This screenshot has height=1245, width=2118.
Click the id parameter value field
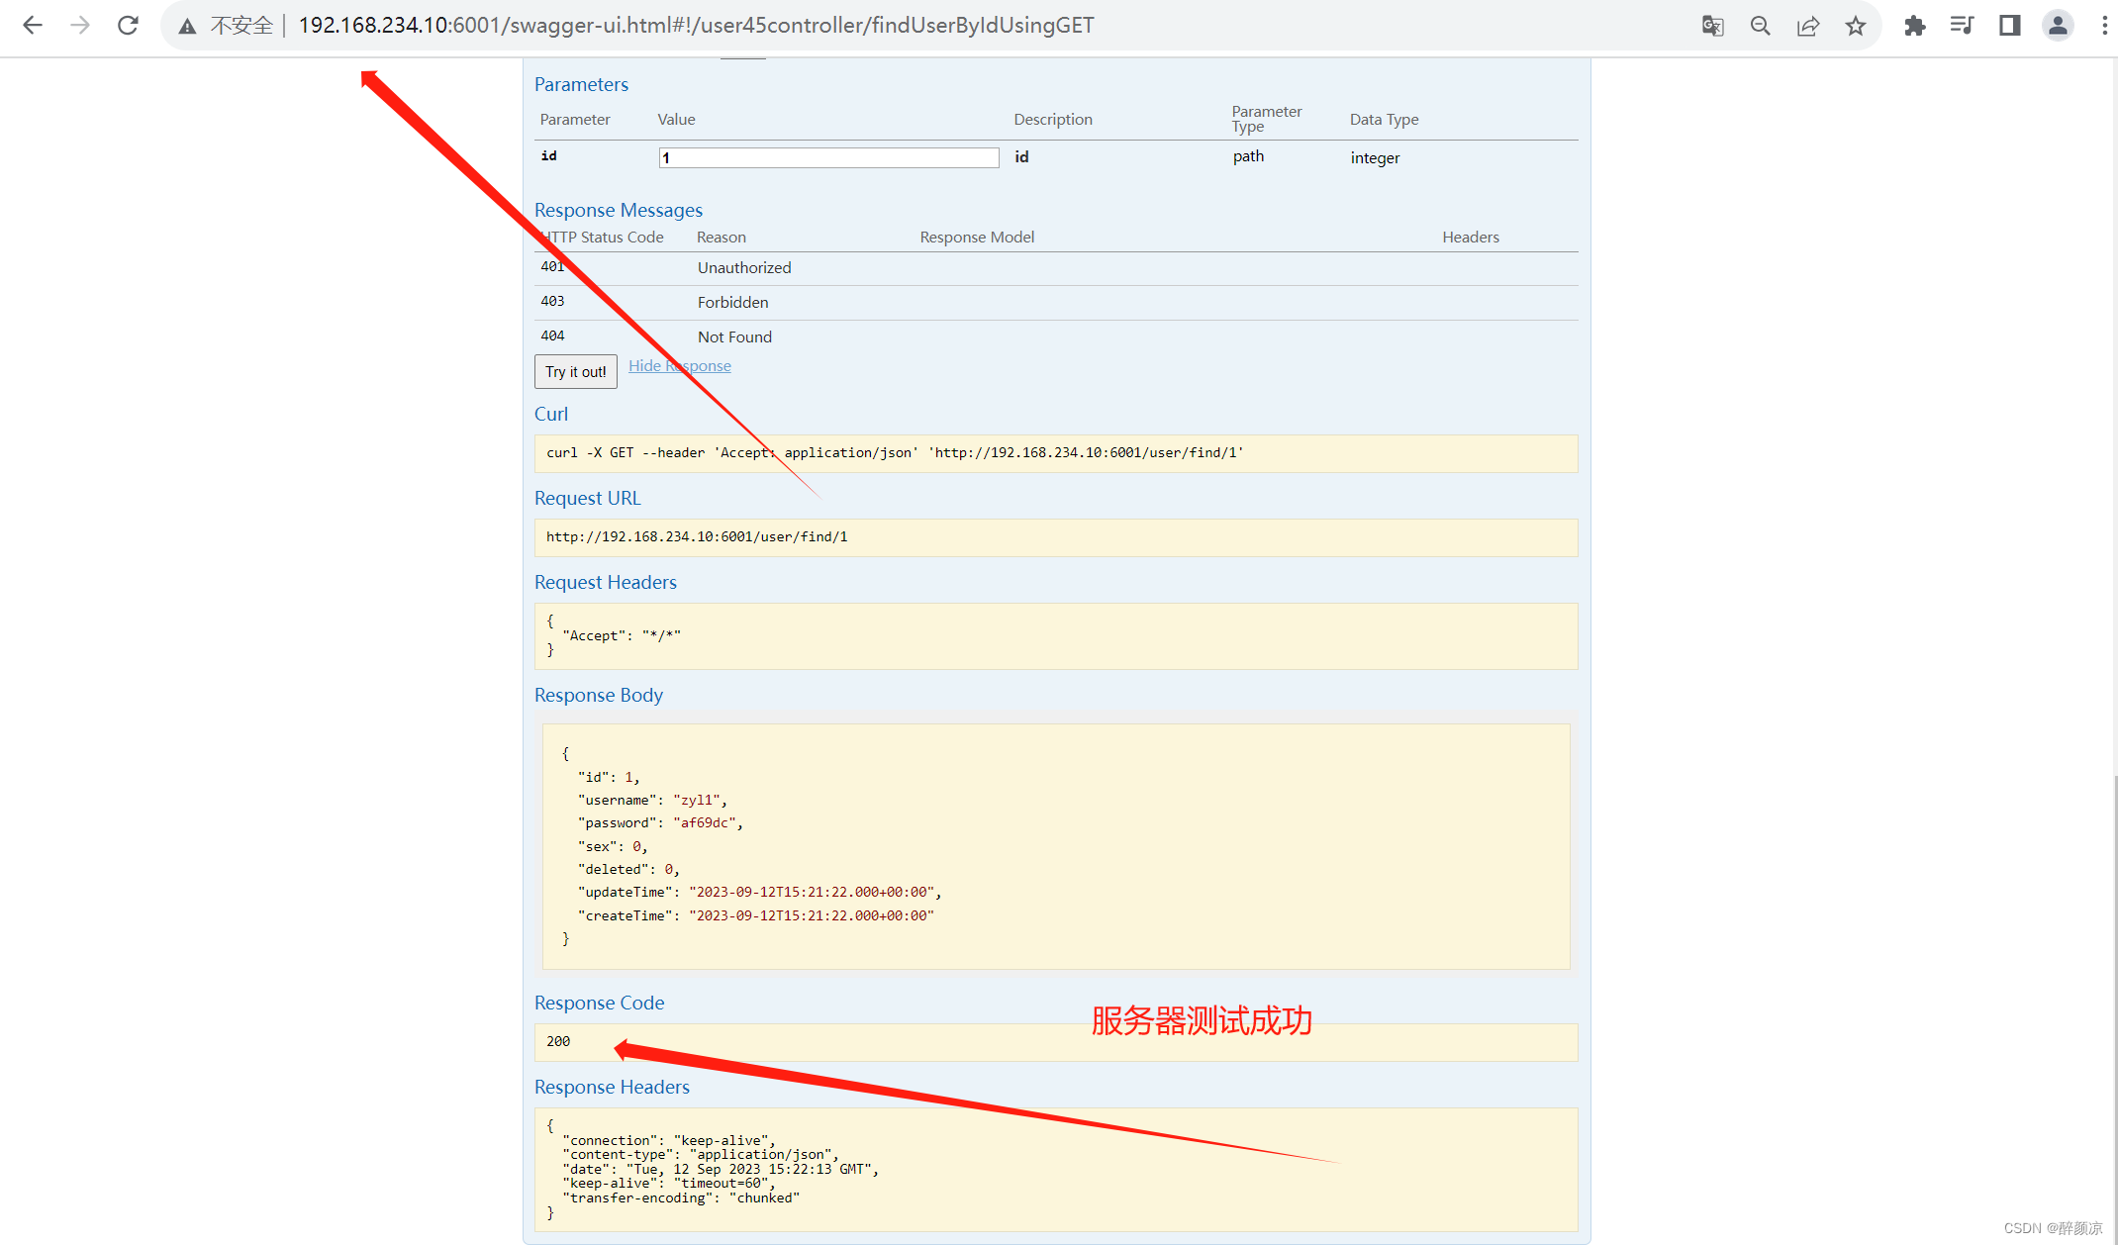tap(828, 157)
